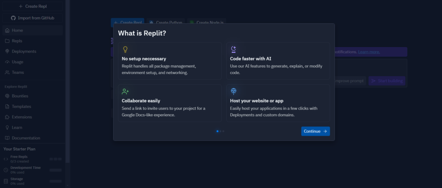Open Teams in the sidebar
This screenshot has height=188, width=442.
(x=33, y=73)
